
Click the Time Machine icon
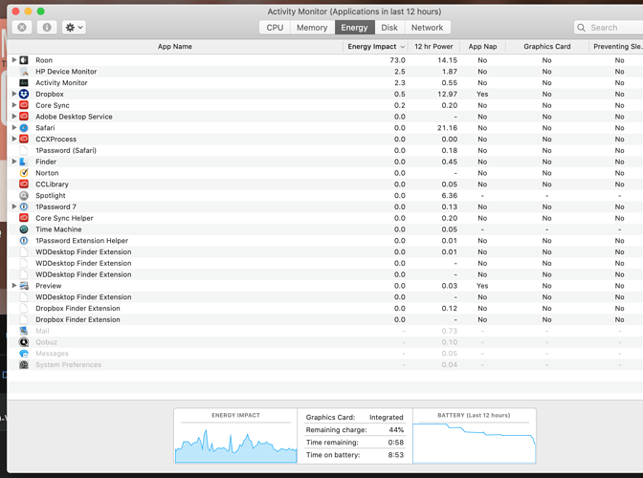tap(24, 229)
